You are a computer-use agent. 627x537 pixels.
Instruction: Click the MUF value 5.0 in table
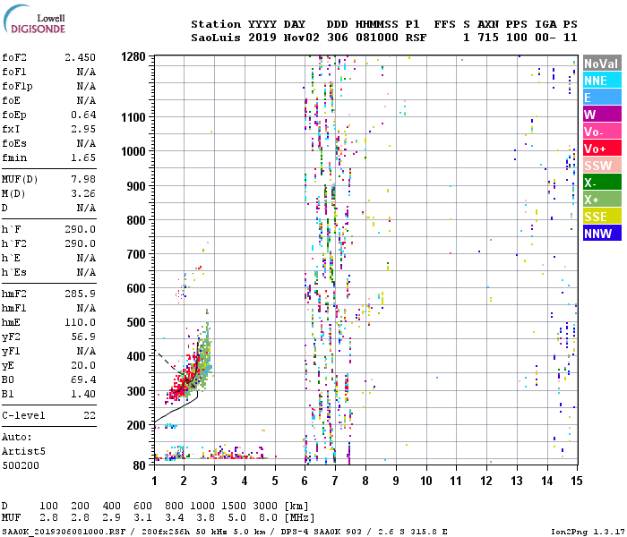[x=236, y=518]
